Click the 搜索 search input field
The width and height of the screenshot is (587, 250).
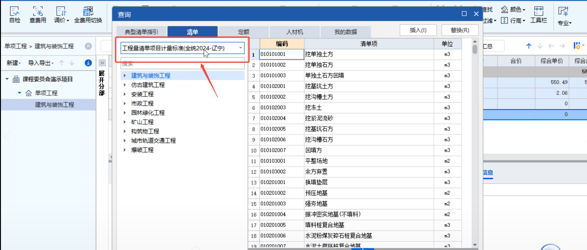182,64
